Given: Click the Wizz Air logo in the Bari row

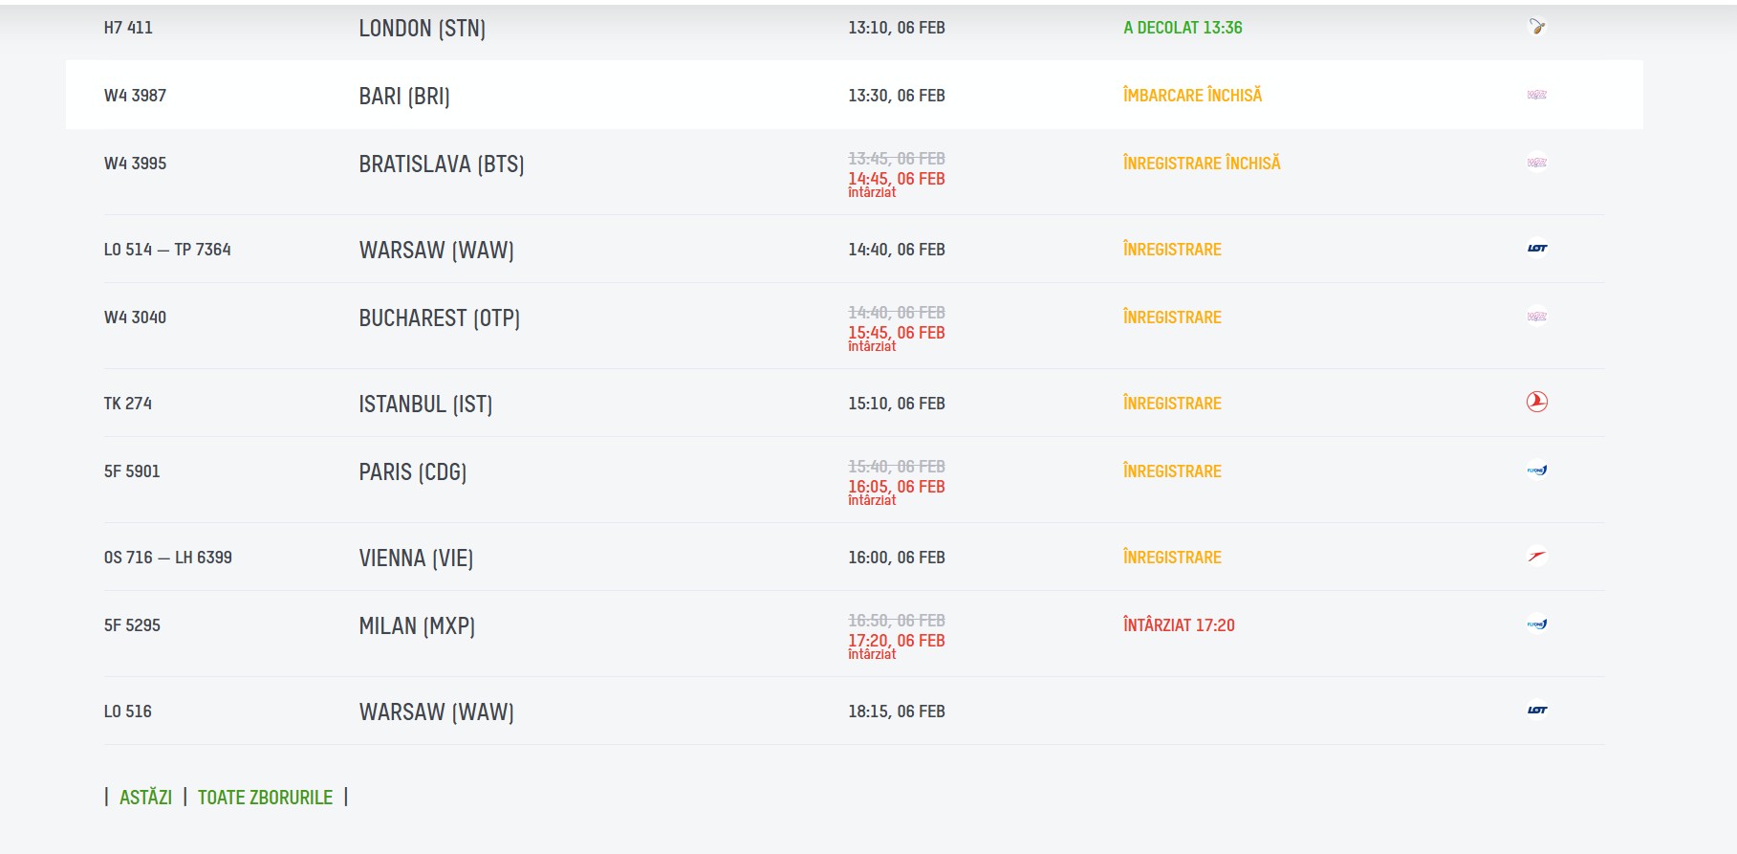Looking at the screenshot, I should click(x=1536, y=95).
